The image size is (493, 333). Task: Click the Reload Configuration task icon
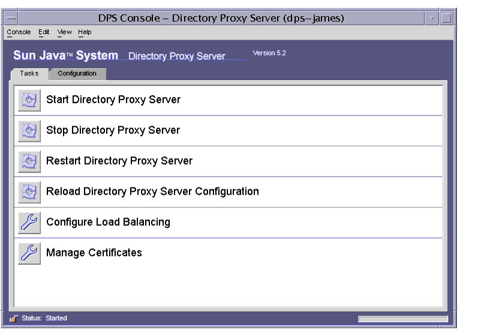click(29, 192)
